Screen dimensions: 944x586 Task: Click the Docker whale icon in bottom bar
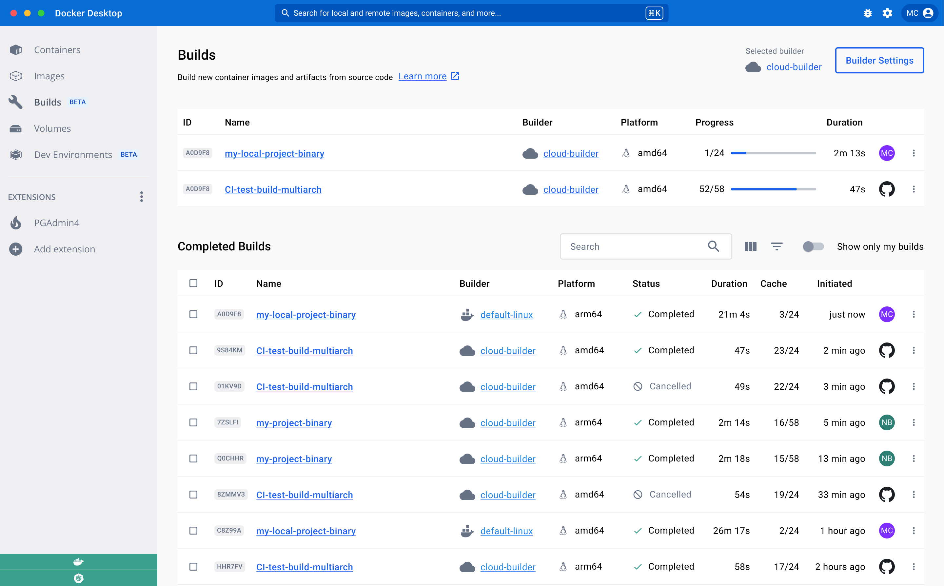79,562
